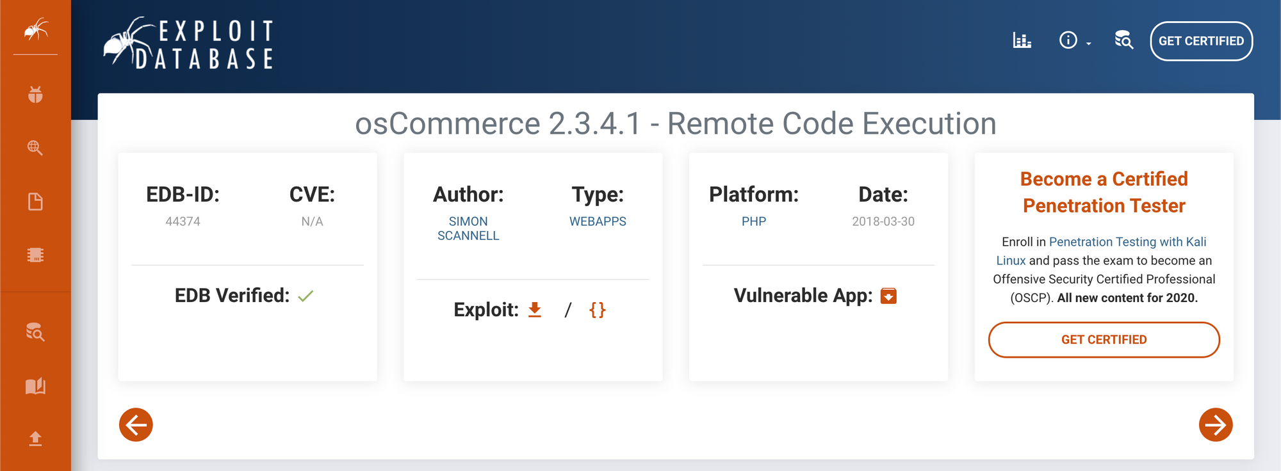The image size is (1281, 471).
Task: Open the Exploits bug icon in sidebar
Action: coord(36,95)
